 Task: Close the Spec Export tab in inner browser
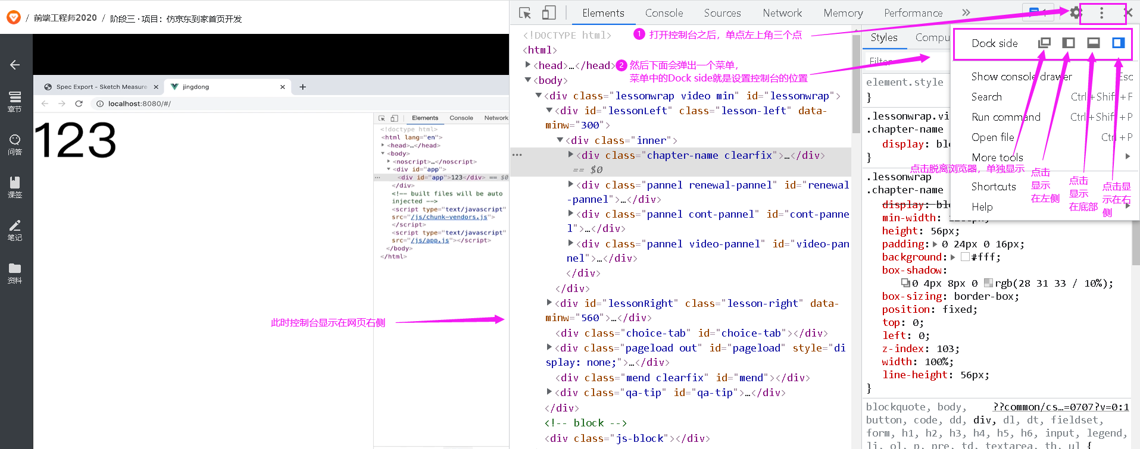click(156, 87)
